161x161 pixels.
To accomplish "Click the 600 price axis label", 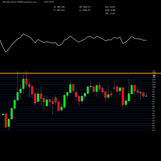I will pos(154,126).
